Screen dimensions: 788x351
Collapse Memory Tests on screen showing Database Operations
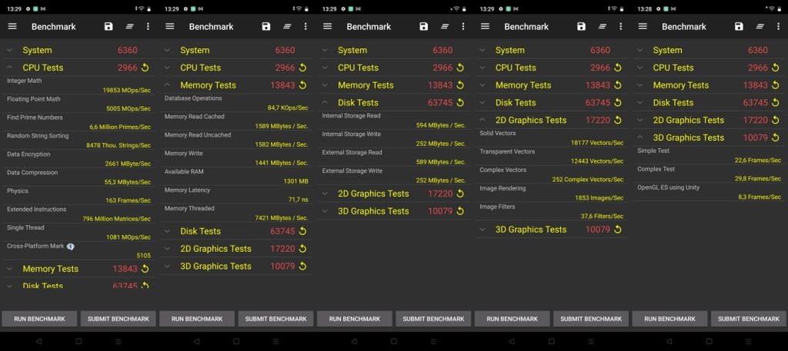point(167,85)
